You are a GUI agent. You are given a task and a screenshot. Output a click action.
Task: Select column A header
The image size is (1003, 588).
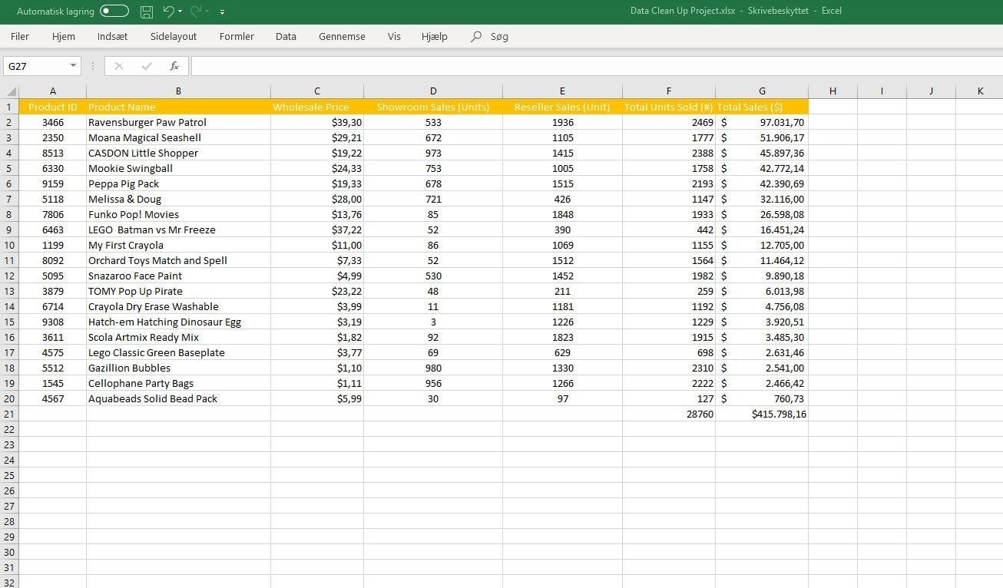pyautogui.click(x=53, y=91)
